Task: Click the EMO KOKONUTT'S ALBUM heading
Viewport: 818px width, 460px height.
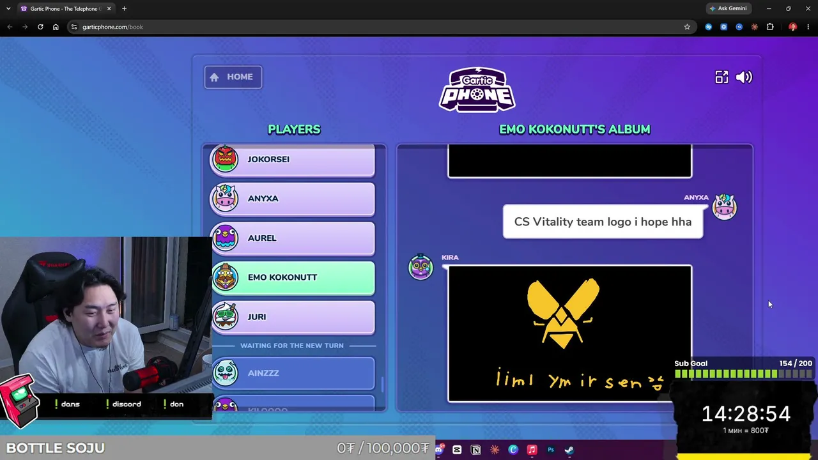Action: coord(575,130)
